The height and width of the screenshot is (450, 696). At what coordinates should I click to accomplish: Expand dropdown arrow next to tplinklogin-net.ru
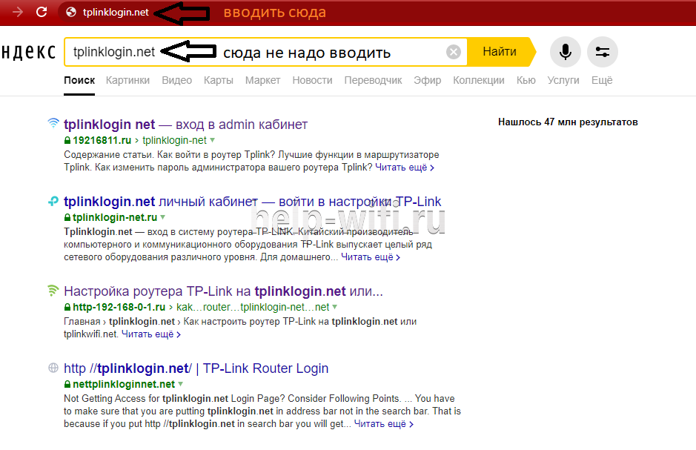(163, 218)
